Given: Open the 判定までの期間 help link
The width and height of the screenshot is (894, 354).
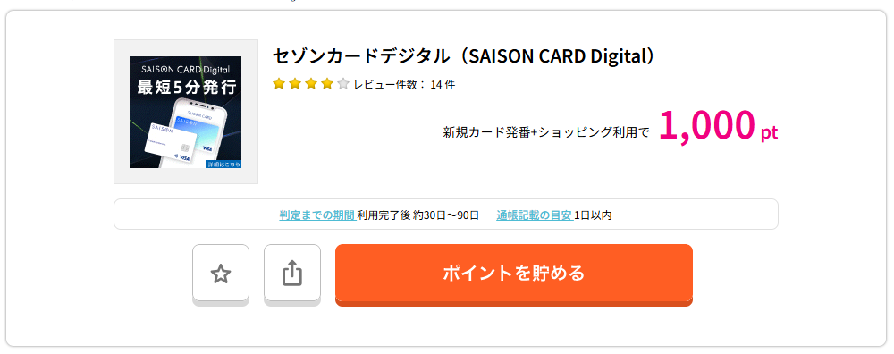Looking at the screenshot, I should (317, 215).
